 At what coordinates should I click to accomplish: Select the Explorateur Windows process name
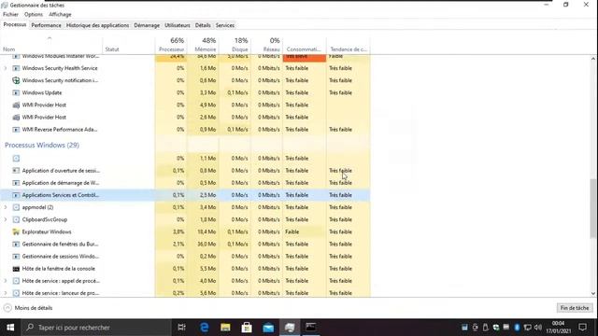47,231
